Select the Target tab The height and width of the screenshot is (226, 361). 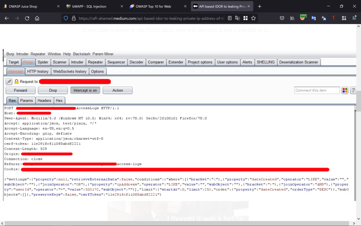coord(14,62)
